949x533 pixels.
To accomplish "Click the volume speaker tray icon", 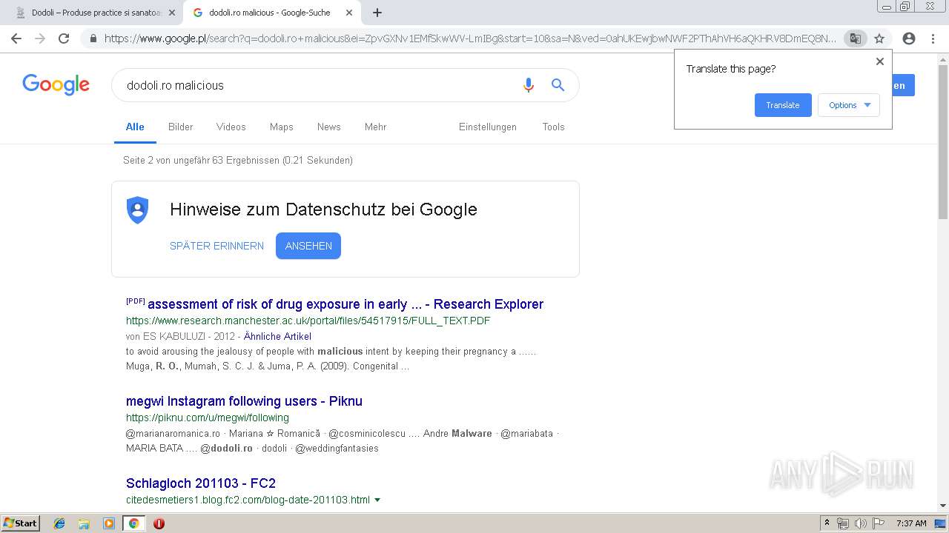I will [x=860, y=523].
